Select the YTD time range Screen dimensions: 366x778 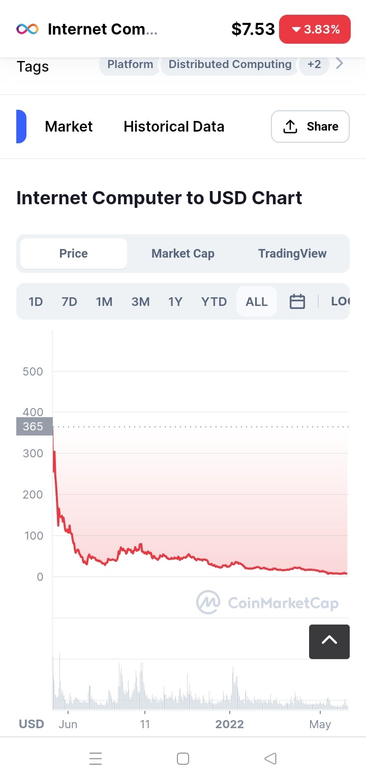[214, 302]
